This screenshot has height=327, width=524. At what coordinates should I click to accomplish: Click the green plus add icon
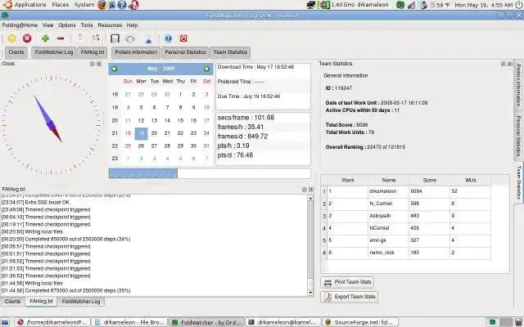tap(46, 38)
